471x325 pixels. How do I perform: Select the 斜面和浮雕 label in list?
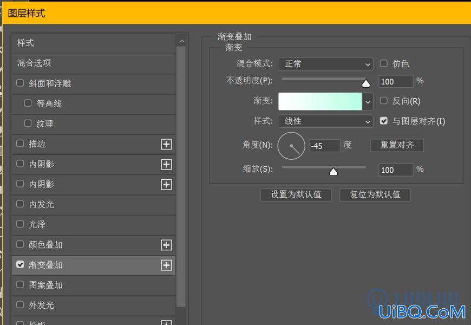(50, 83)
